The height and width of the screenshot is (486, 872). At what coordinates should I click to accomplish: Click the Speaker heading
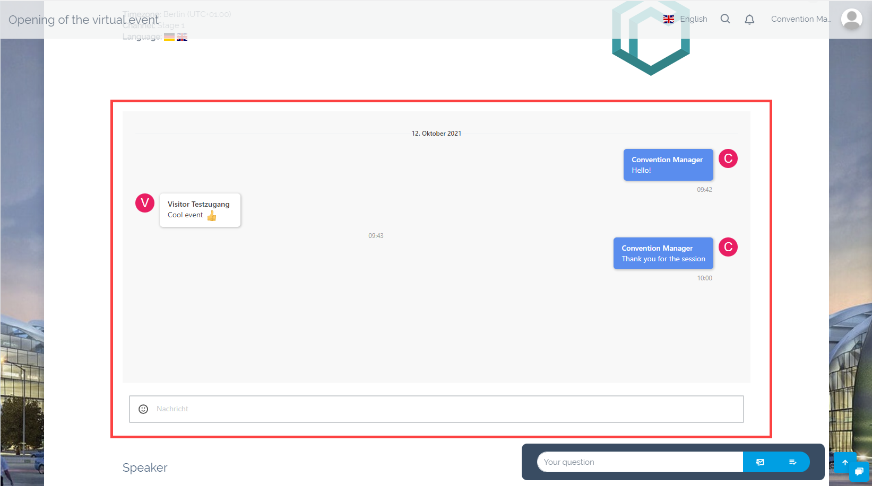click(145, 468)
